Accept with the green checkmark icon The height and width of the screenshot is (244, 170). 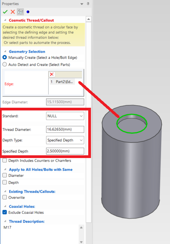[x=5, y=12]
